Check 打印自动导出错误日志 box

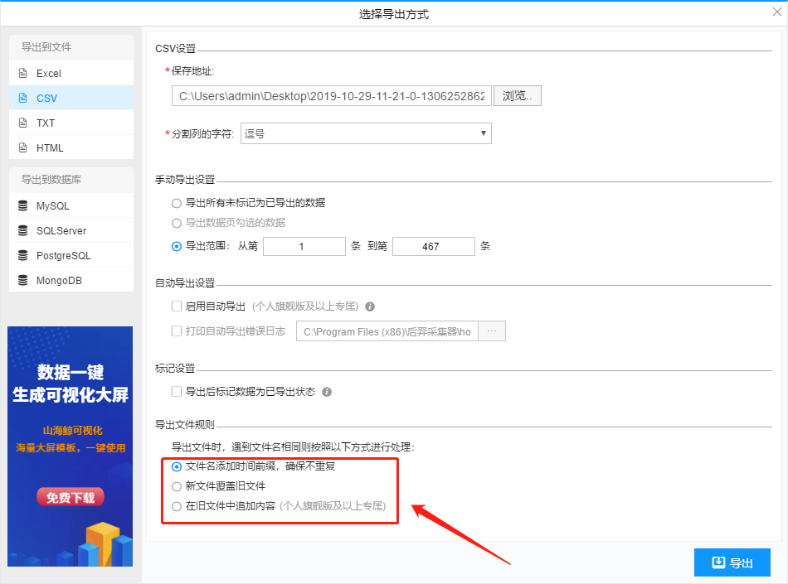(177, 331)
